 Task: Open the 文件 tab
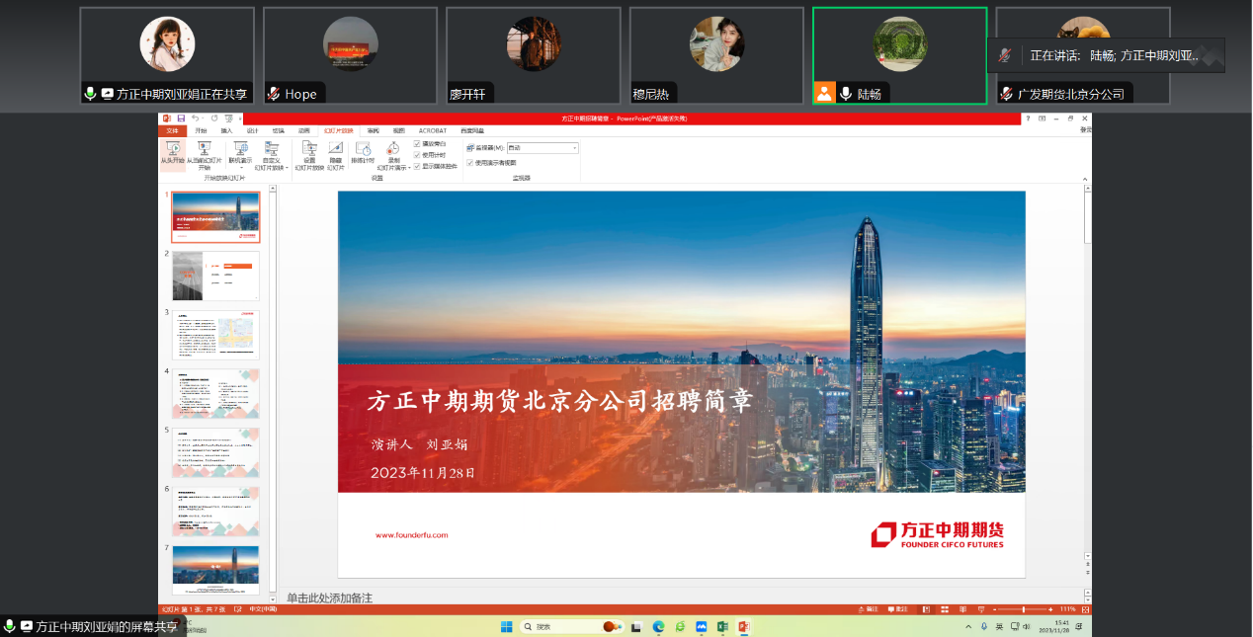click(x=172, y=130)
